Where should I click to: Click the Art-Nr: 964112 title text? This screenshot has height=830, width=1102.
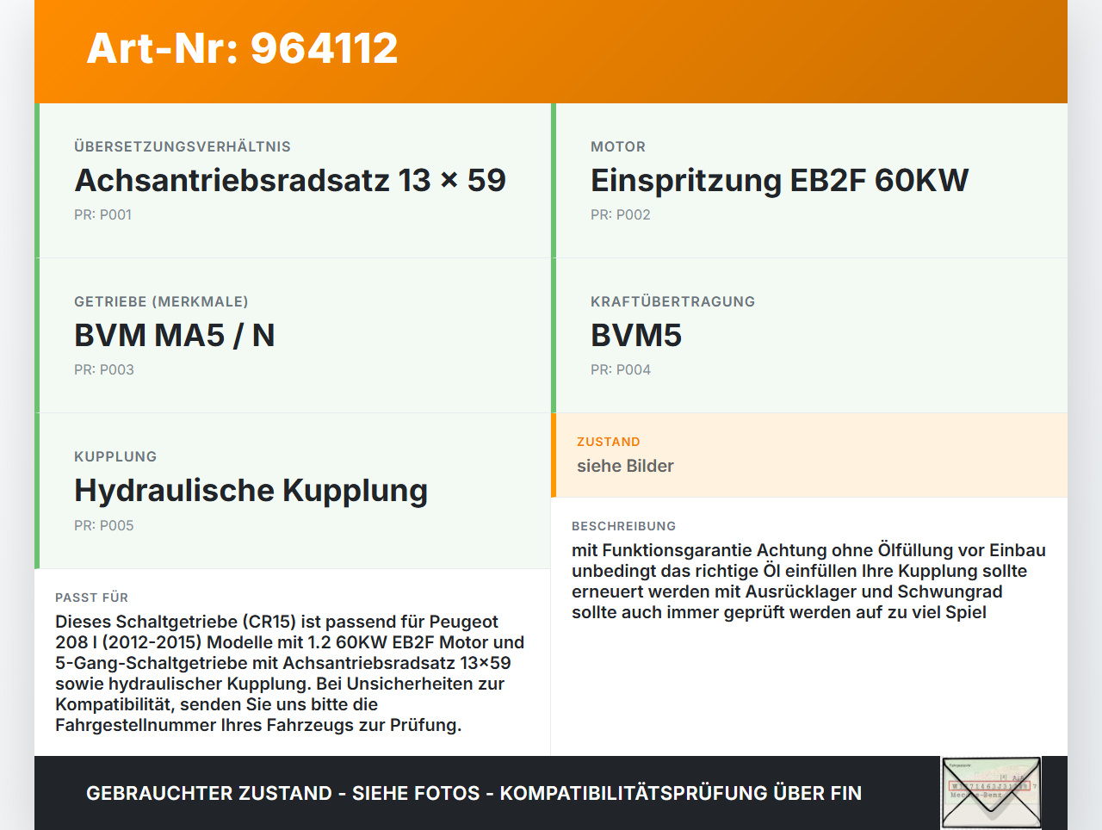point(242,49)
